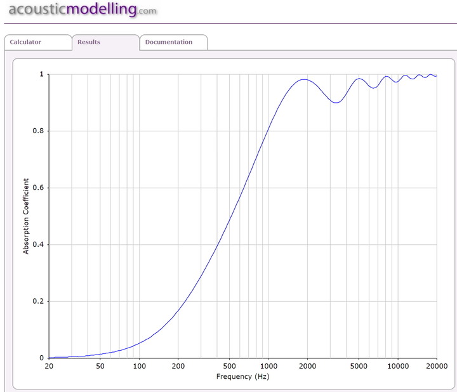The image size is (457, 392).
Task: Click the 20000 frequency tick label
Action: [x=437, y=366]
